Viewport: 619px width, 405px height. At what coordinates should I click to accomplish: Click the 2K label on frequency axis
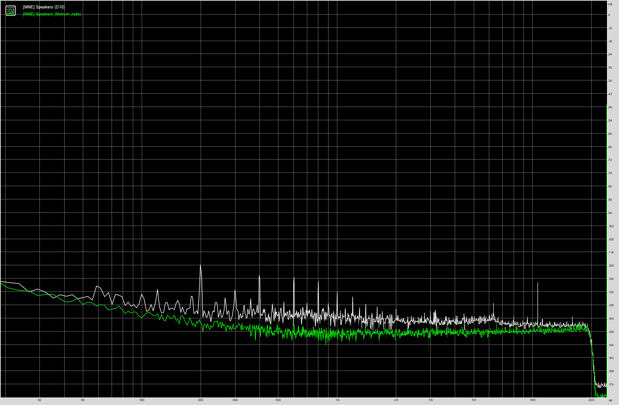[396, 400]
